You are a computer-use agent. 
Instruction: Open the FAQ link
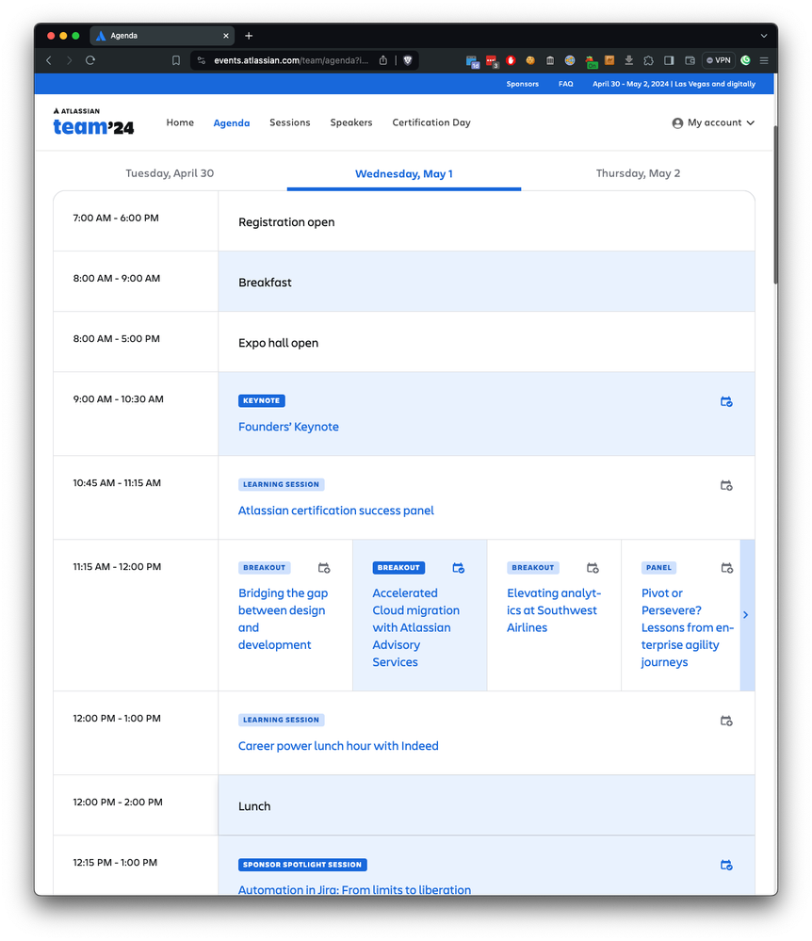click(x=565, y=84)
